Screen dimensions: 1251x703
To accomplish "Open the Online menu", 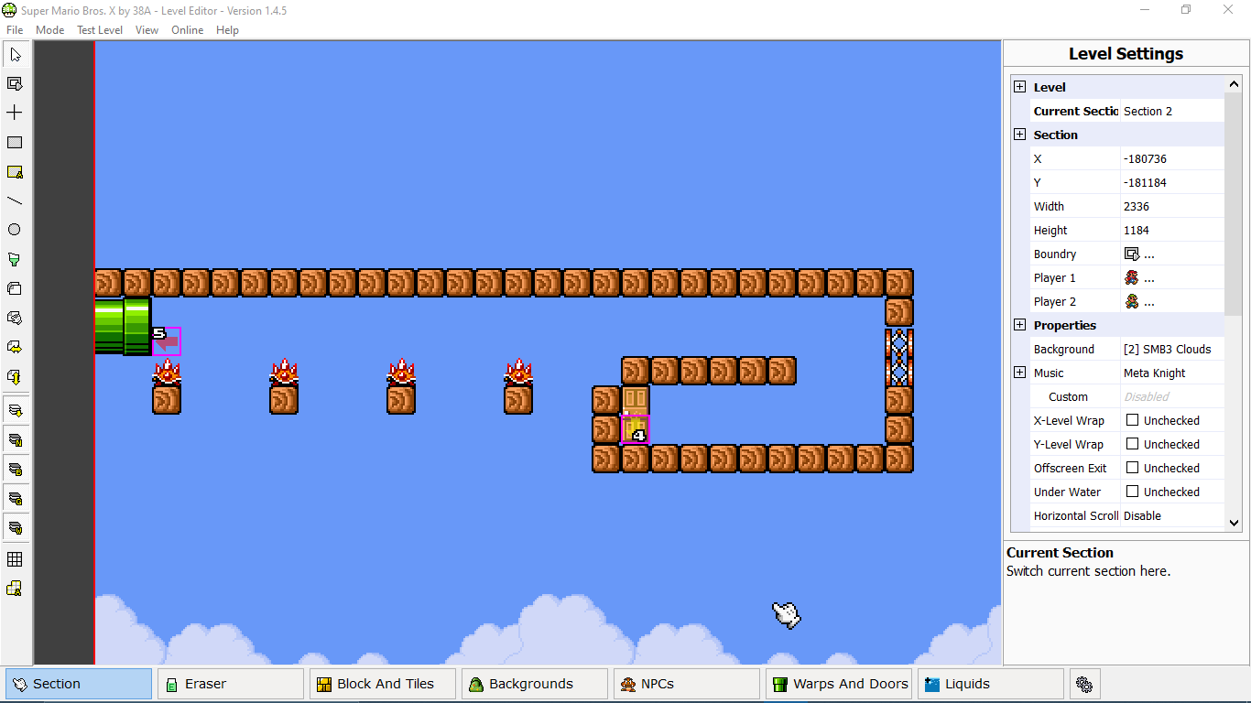I will 188,30.
